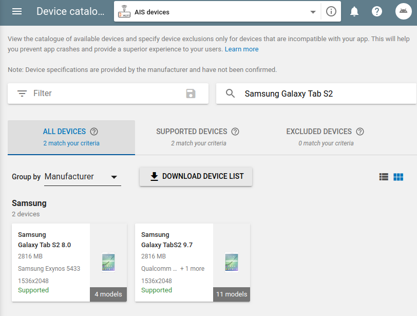The width and height of the screenshot is (417, 316).
Task: Open the hamburger navigation menu
Action: [x=17, y=11]
